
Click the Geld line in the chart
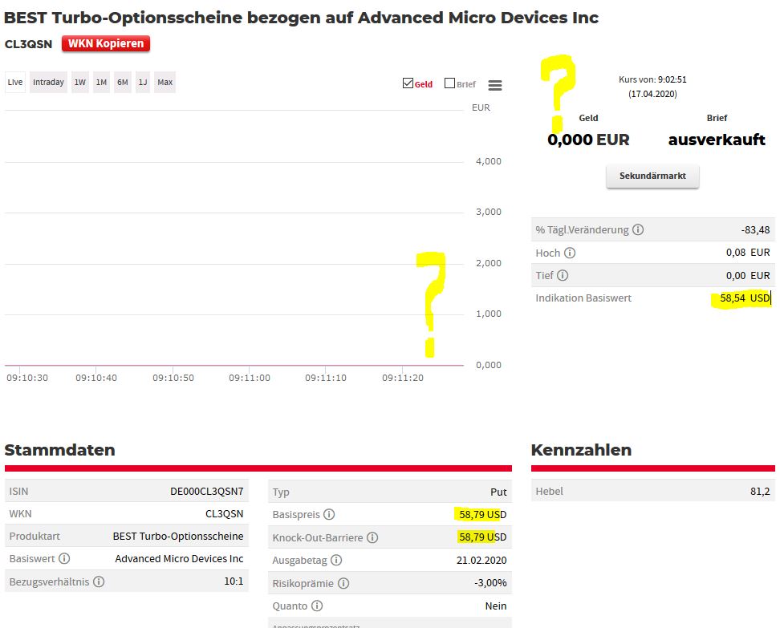coord(234,365)
